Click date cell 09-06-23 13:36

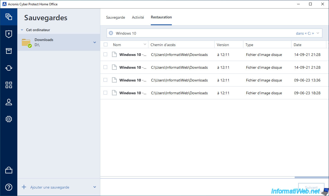point(307,80)
